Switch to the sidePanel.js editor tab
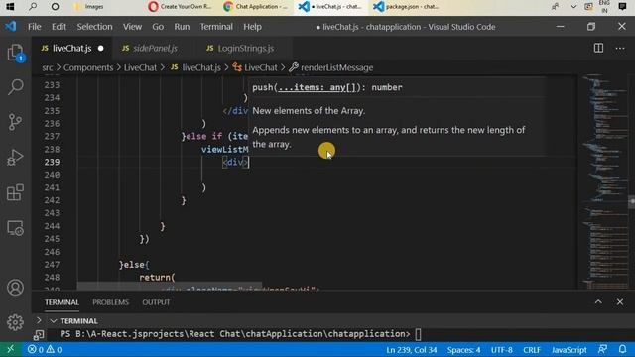The image size is (635, 357). pyautogui.click(x=155, y=49)
